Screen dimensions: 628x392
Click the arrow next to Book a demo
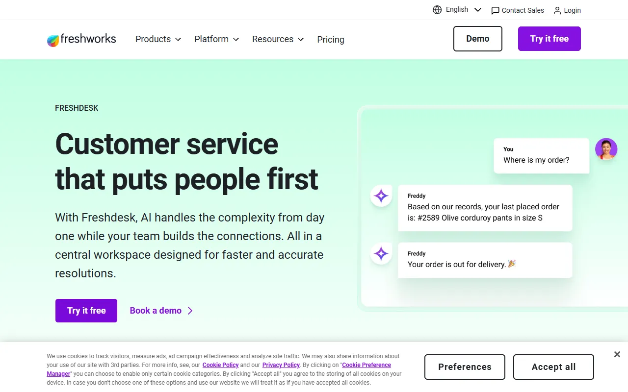pyautogui.click(x=190, y=311)
